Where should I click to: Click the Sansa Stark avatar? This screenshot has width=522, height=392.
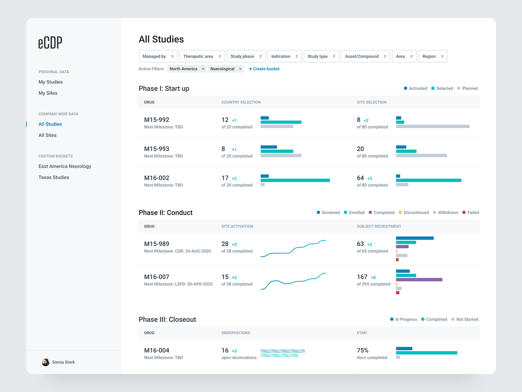[x=45, y=362]
